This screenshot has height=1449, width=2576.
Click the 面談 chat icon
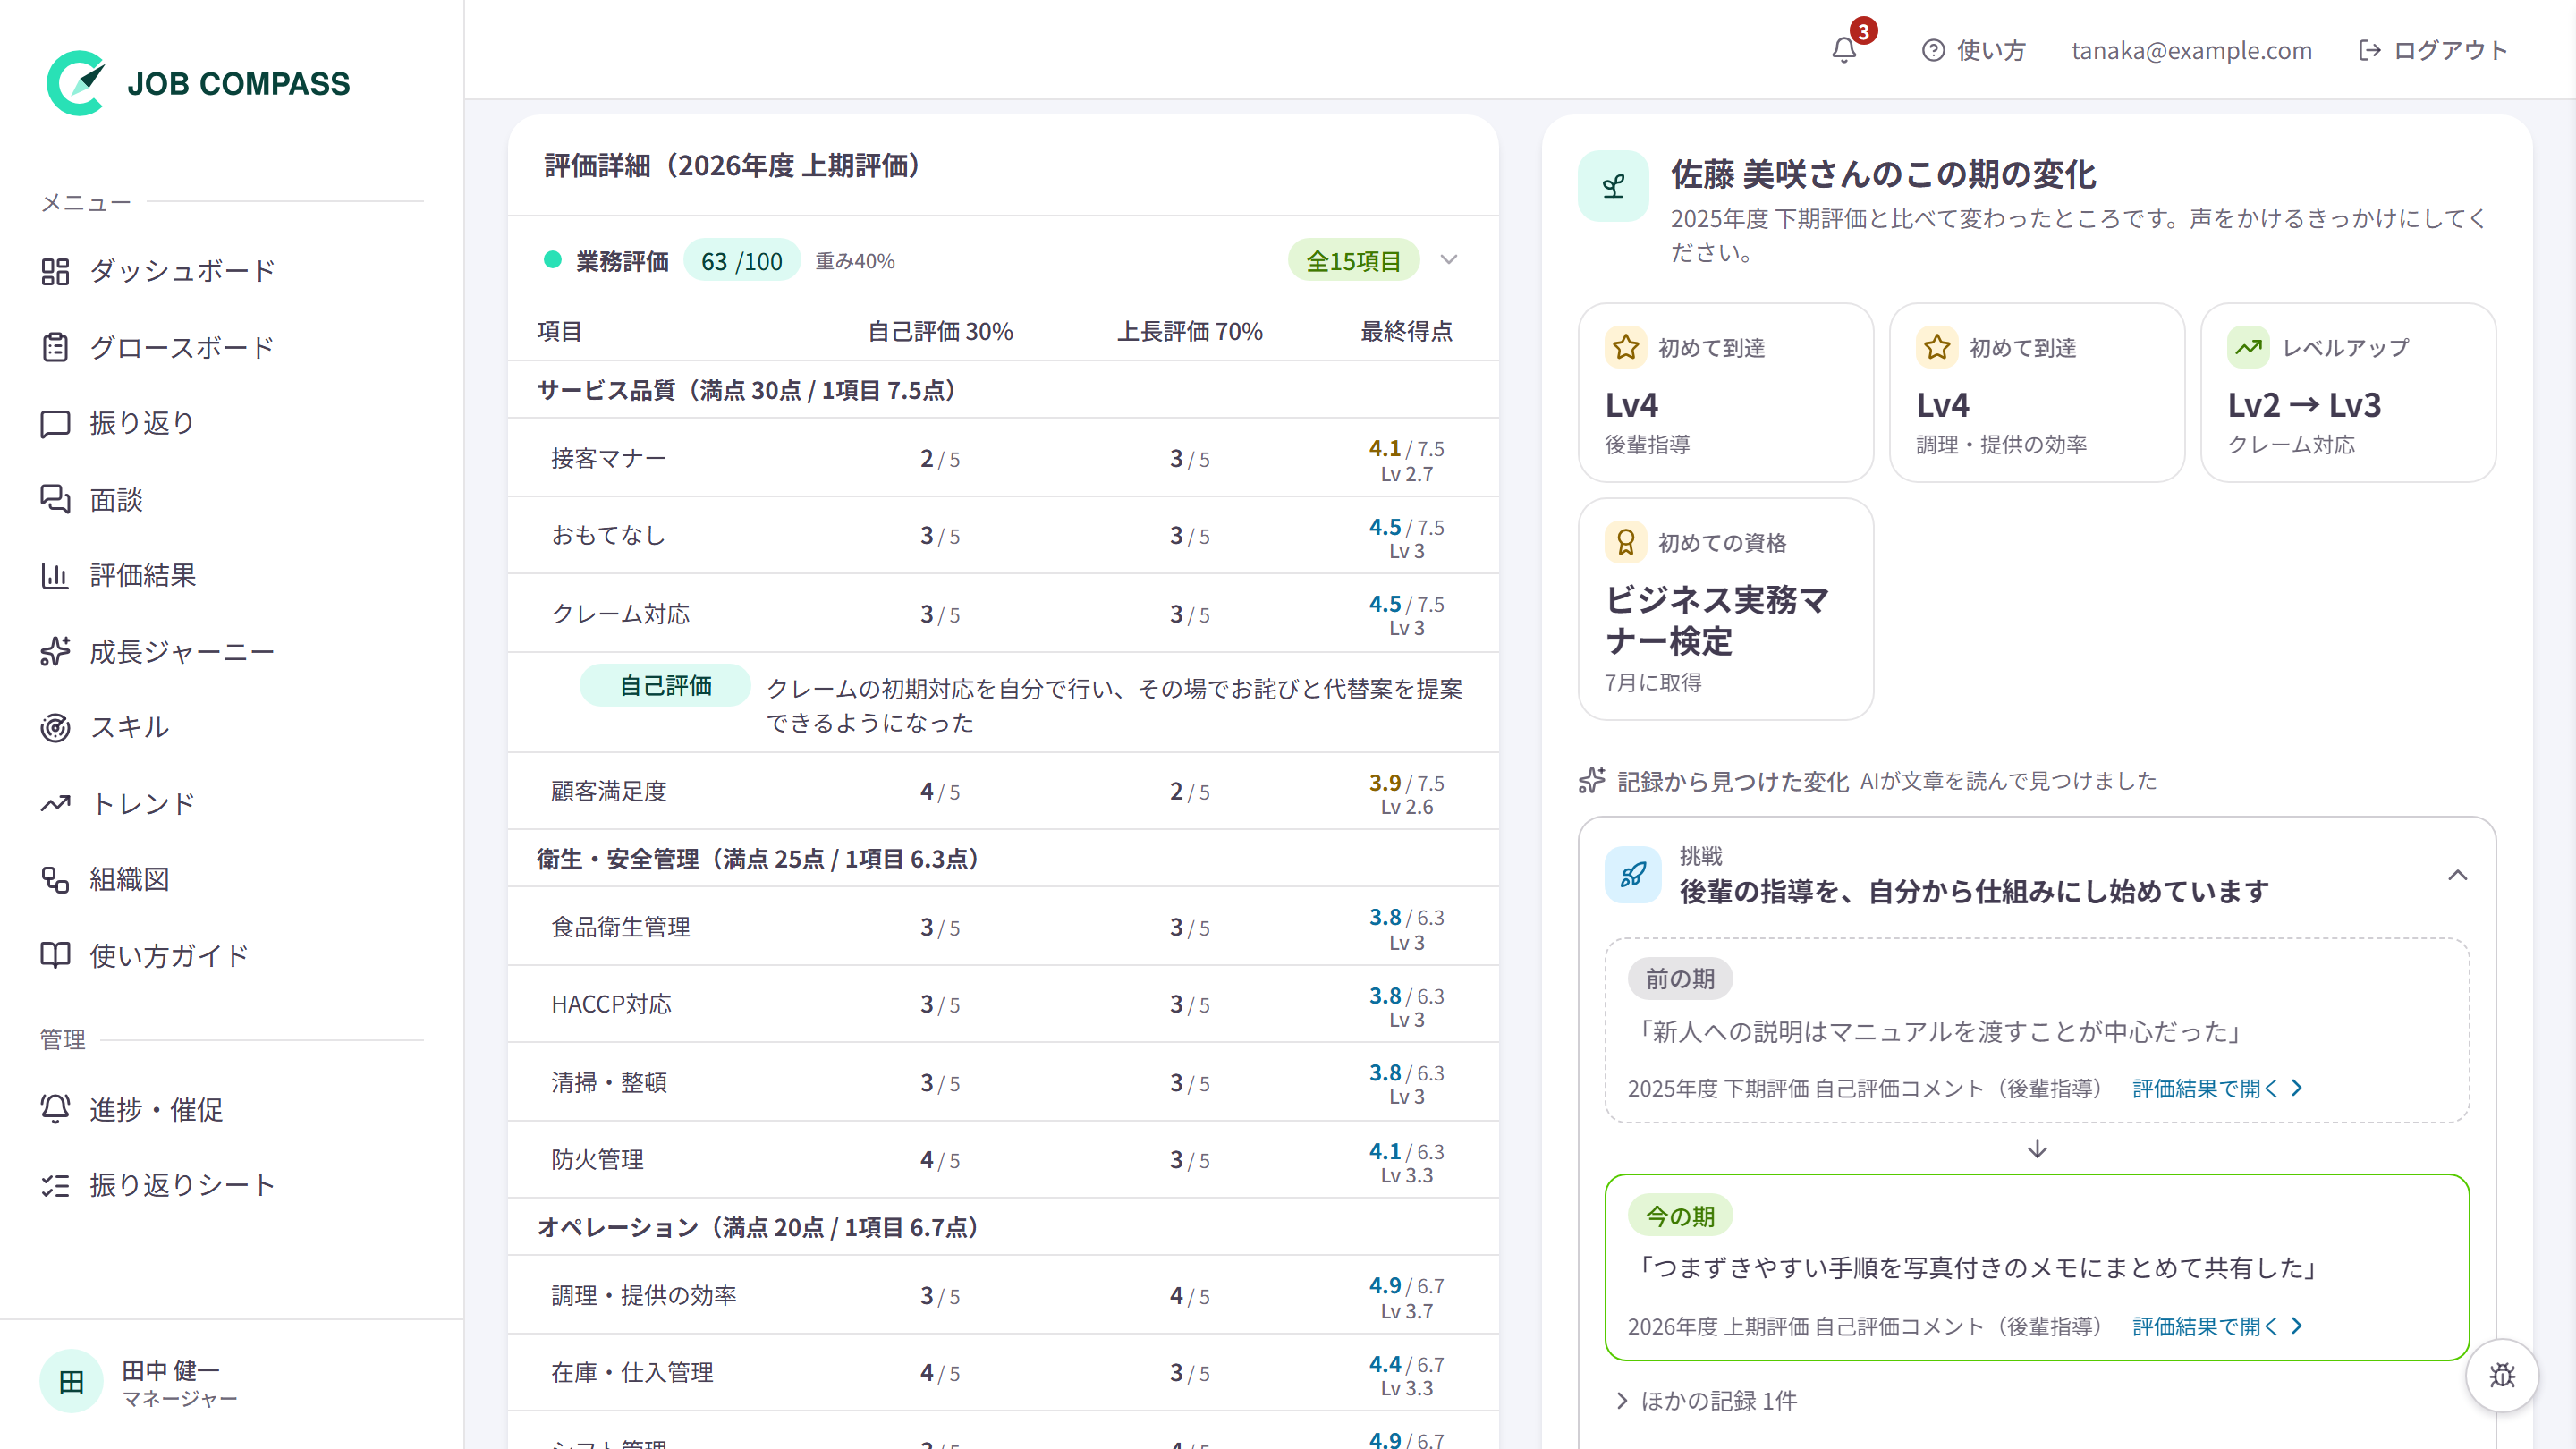pos(55,499)
